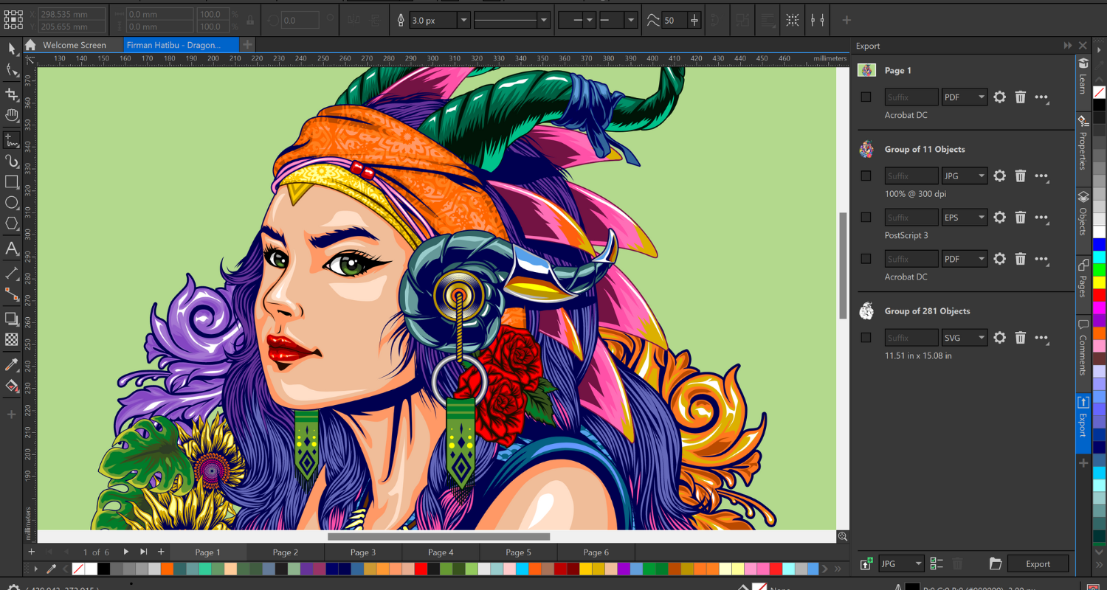The image size is (1107, 590).
Task: Collapse the Export docker double arrows
Action: [x=1067, y=46]
